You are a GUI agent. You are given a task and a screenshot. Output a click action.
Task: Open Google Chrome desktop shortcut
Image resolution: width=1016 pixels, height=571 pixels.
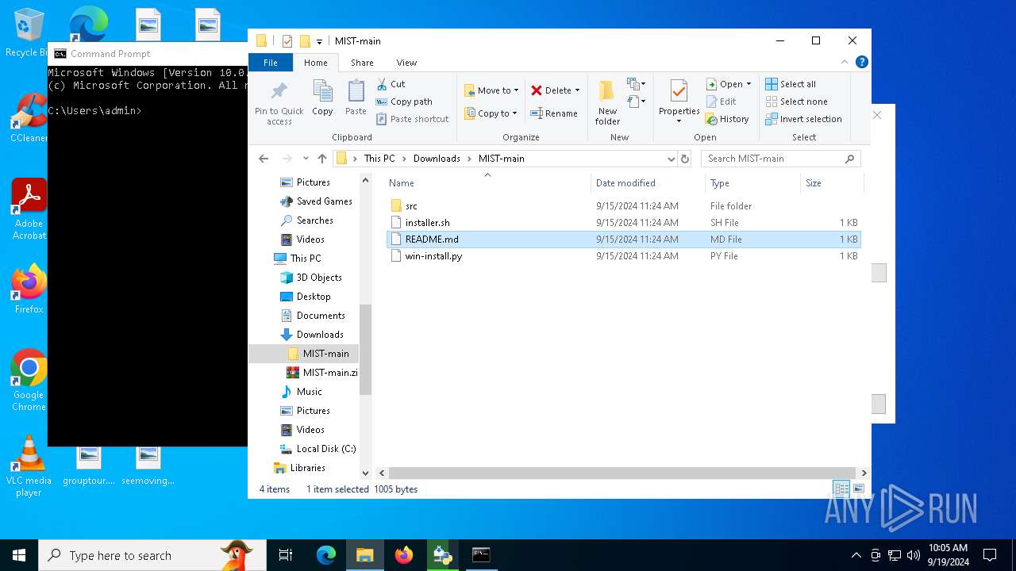tap(29, 380)
